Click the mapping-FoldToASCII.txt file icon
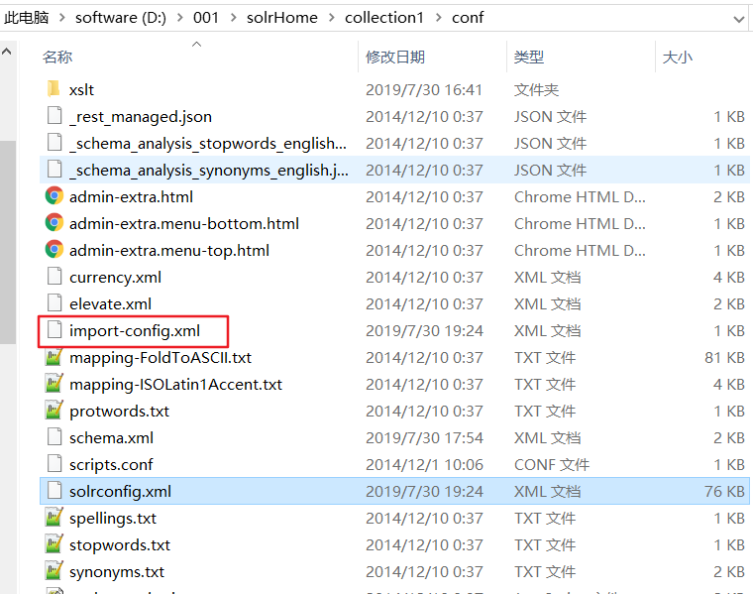Image resolution: width=753 pixels, height=594 pixels. coord(54,357)
